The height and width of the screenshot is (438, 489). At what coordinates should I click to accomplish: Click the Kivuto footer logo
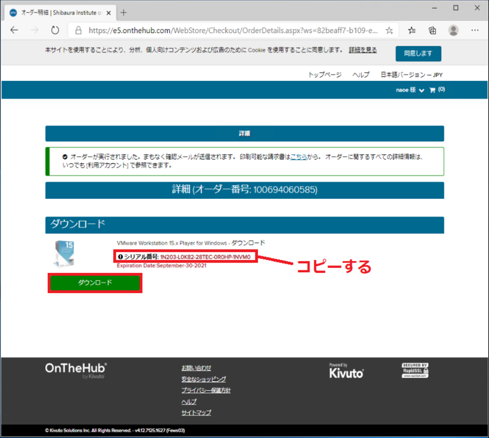coord(346,371)
